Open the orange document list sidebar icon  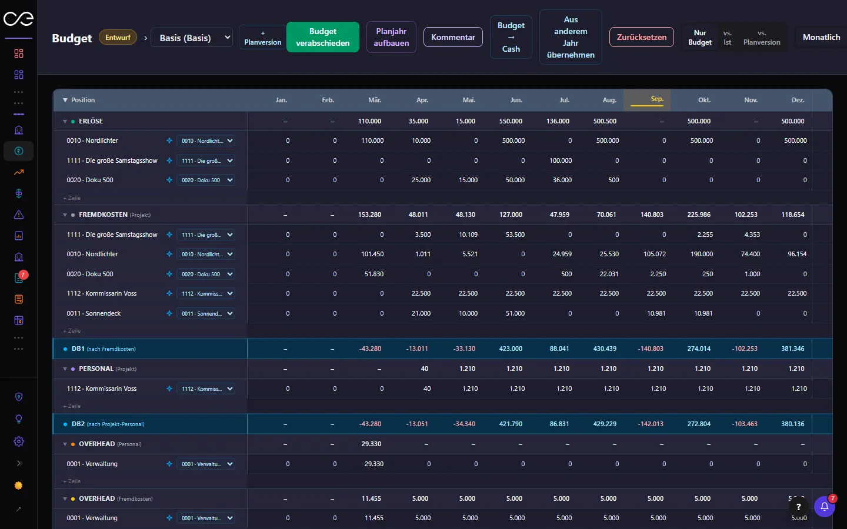tap(19, 299)
